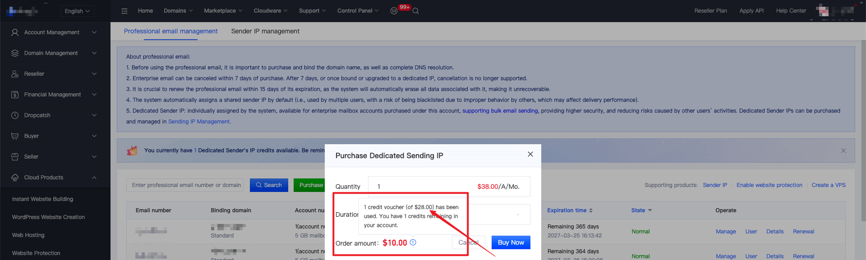Dismiss the Dedicated Sender's IP credits banner
The image size is (866, 260).
pos(843,151)
